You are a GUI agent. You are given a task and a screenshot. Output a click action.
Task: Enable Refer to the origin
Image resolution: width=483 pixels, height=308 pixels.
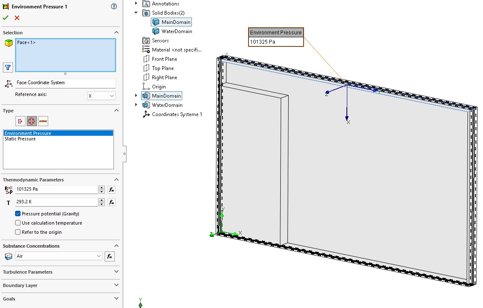coord(18,232)
